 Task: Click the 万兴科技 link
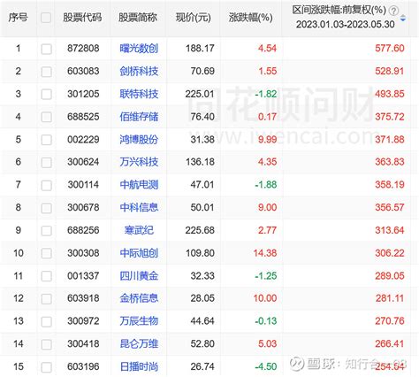(139, 162)
